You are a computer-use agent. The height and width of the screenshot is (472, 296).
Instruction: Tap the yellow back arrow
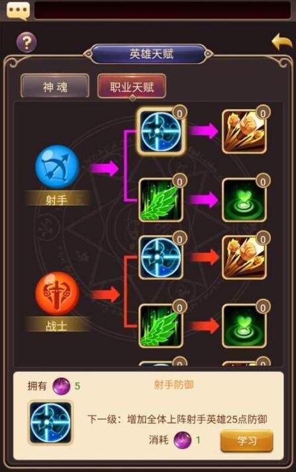click(282, 42)
